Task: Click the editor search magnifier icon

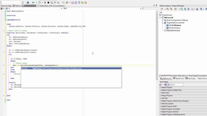Action: (x=143, y=9)
